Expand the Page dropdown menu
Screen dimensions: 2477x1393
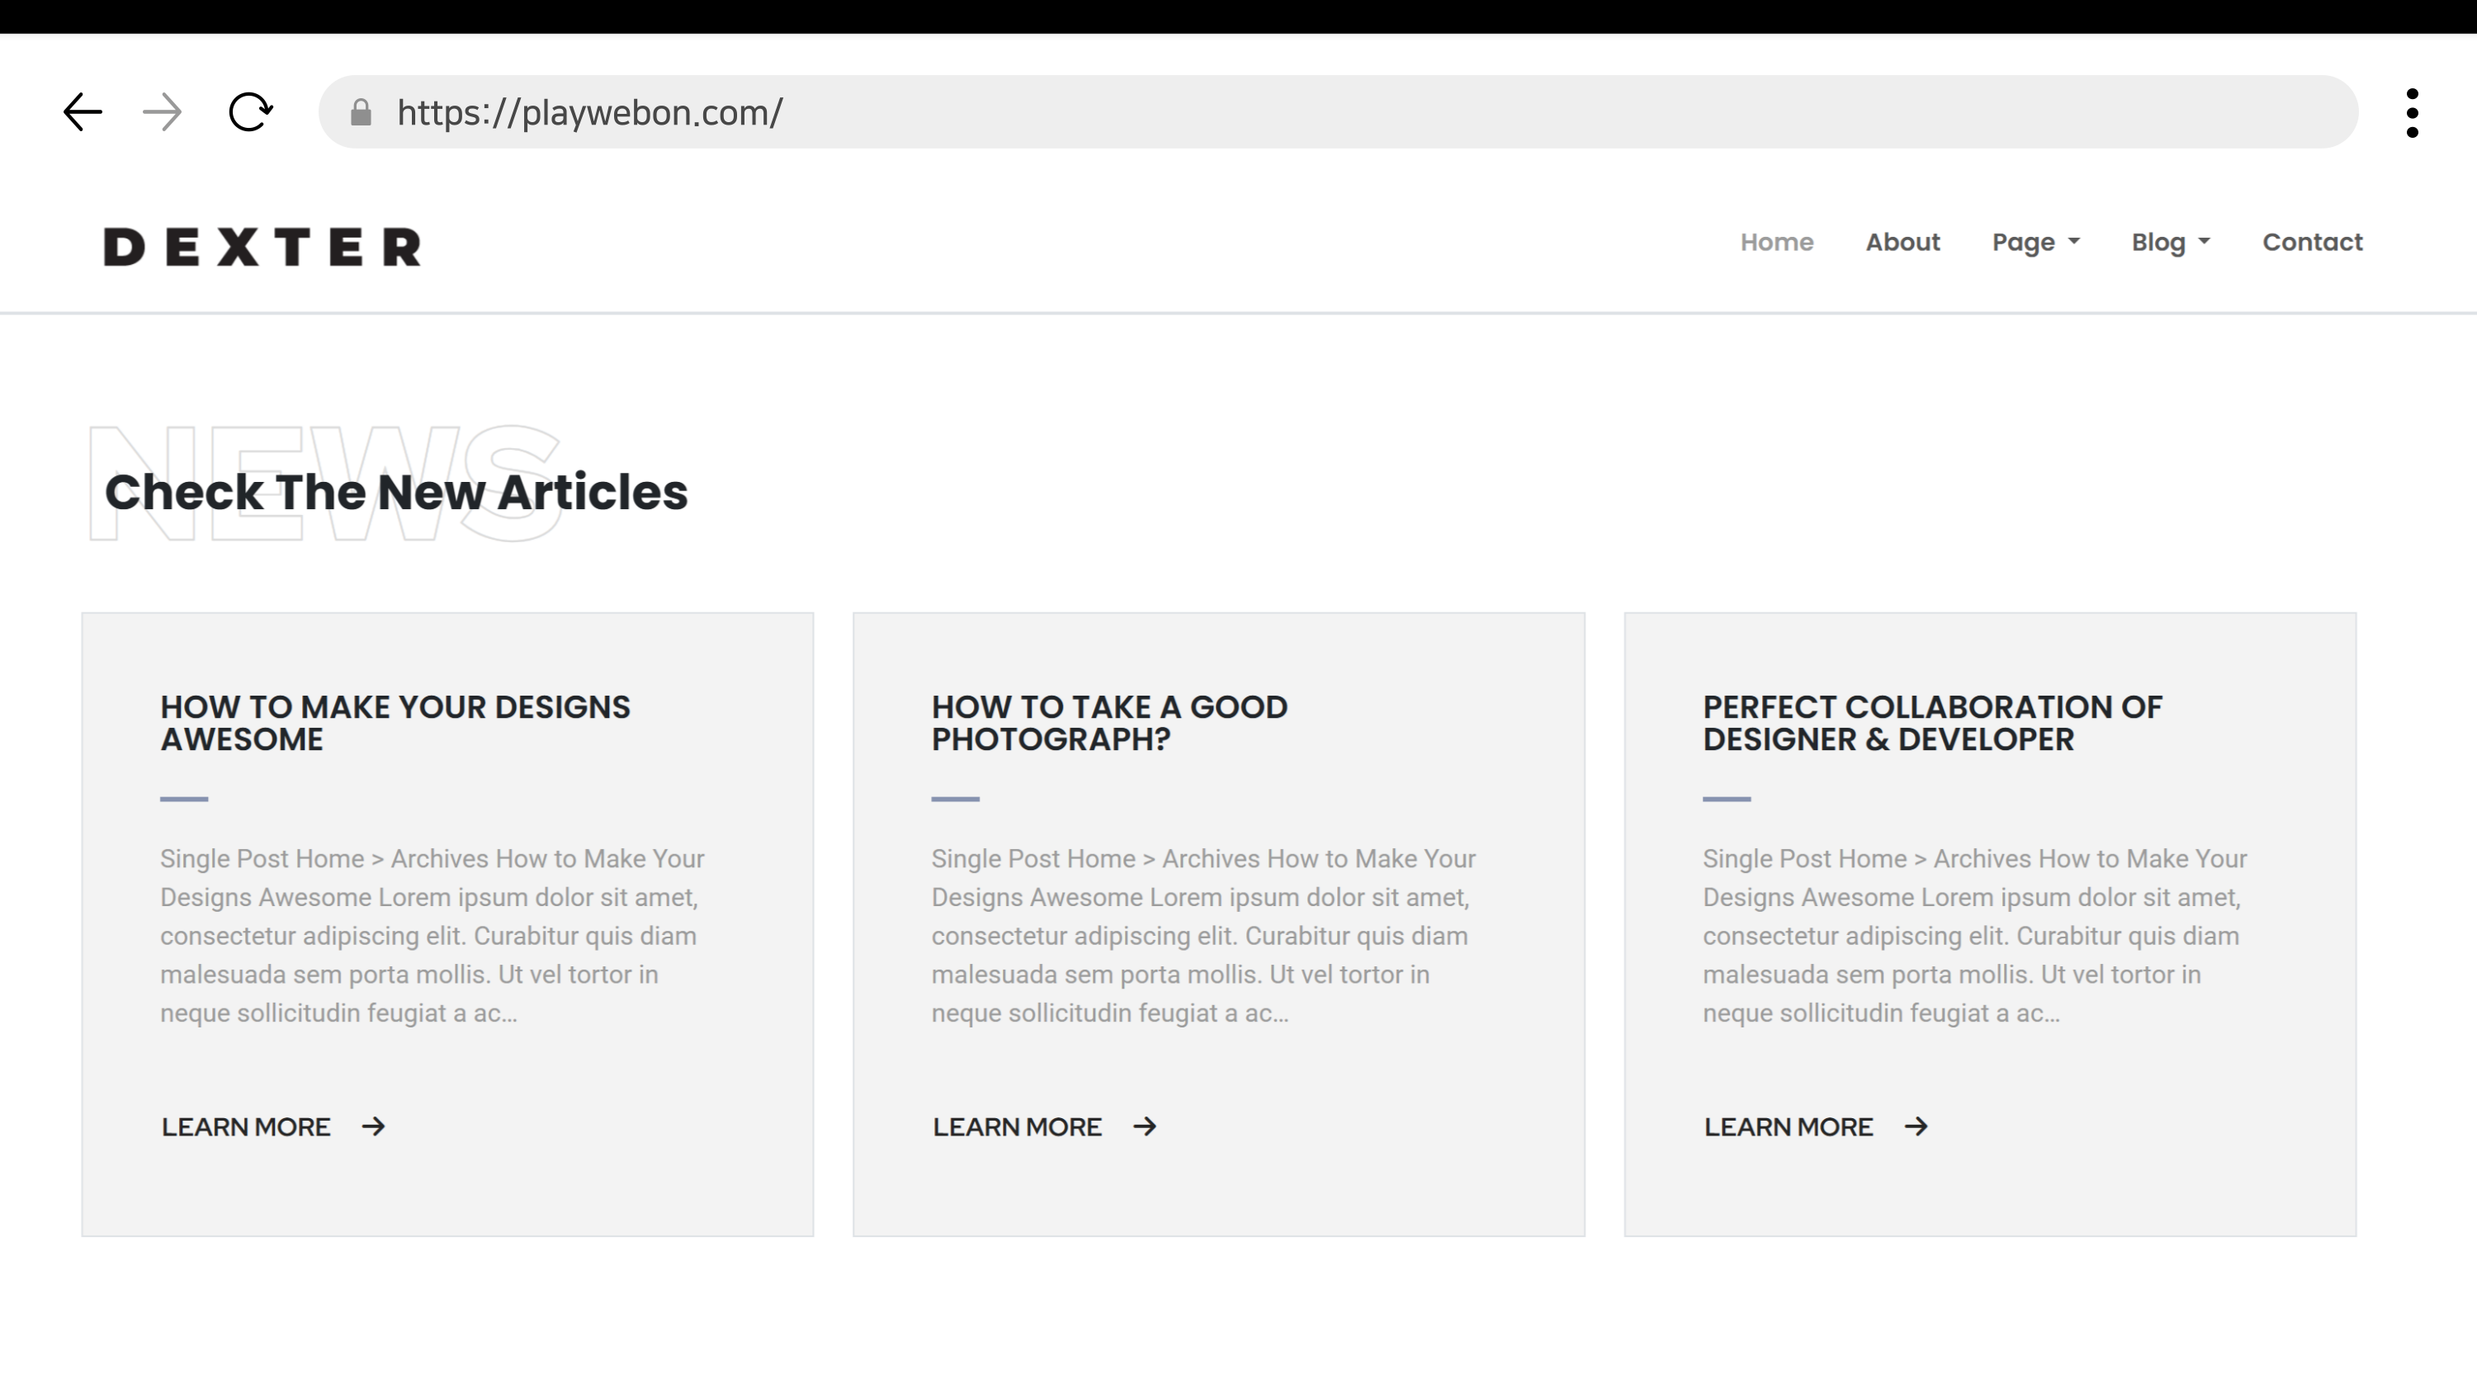[x=2035, y=243]
